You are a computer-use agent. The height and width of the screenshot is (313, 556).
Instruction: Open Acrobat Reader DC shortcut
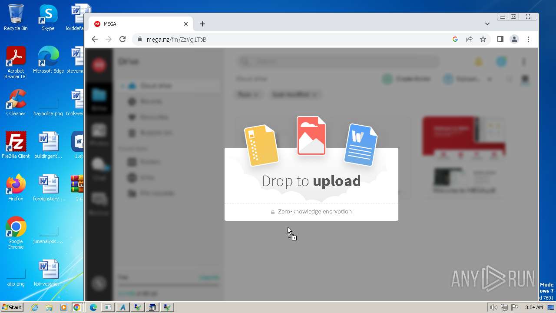point(16,63)
